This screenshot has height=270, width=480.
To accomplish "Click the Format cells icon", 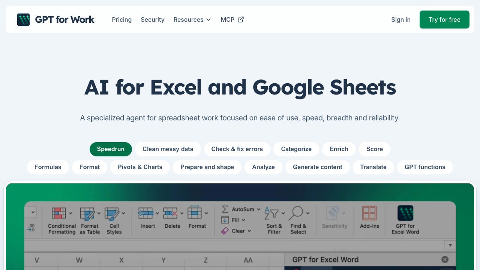I will 195,212.
